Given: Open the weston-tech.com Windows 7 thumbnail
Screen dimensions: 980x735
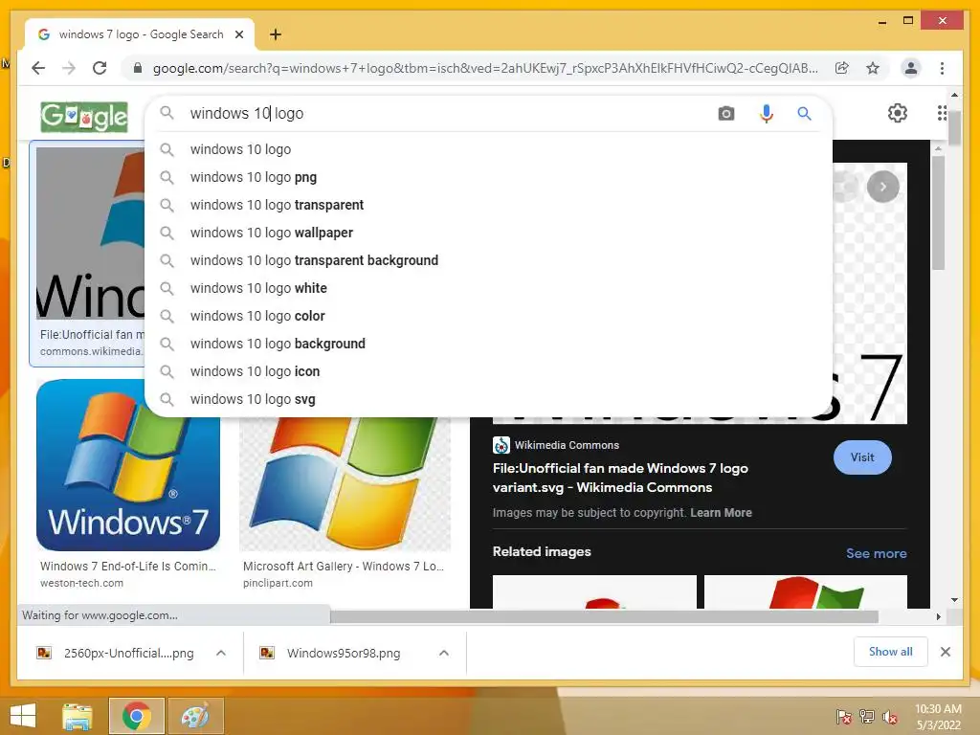Looking at the screenshot, I should (128, 465).
